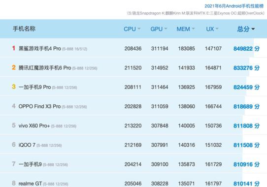
Task: Select phone name 黑鲨游戏手机4 Pro
Action: coord(40,49)
